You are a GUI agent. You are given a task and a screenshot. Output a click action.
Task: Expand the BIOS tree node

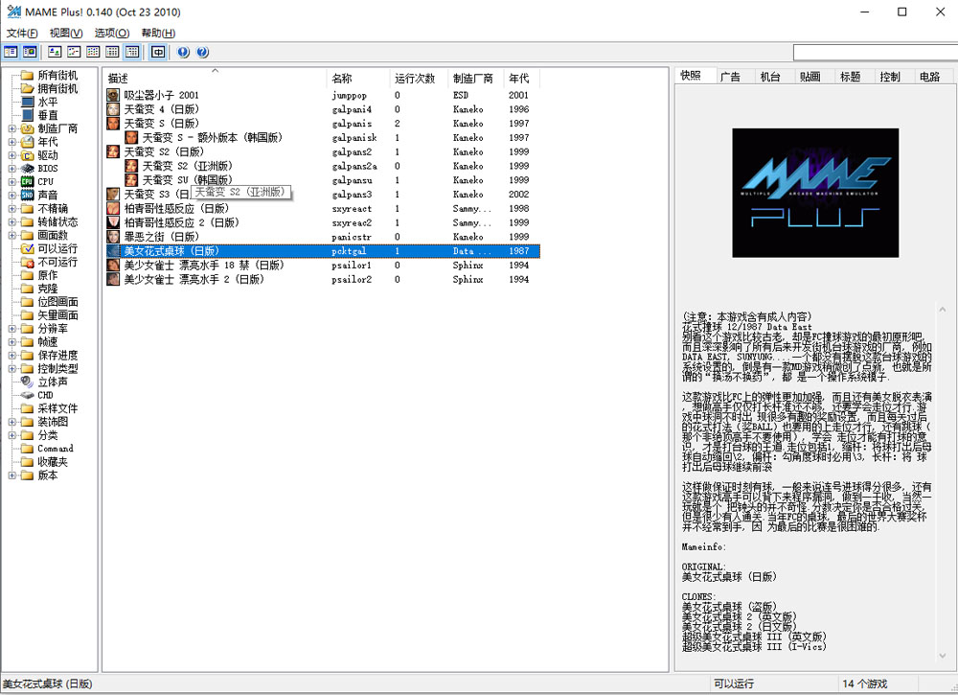11,169
